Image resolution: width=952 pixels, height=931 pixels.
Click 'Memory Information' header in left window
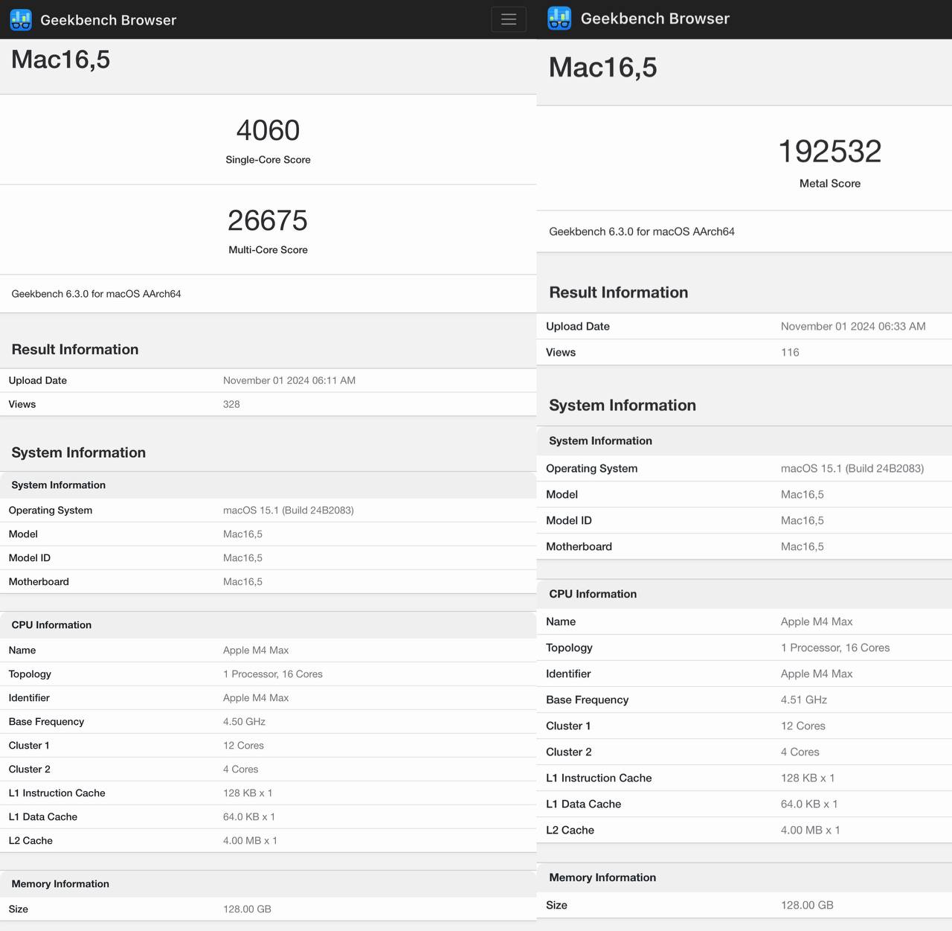(60, 883)
